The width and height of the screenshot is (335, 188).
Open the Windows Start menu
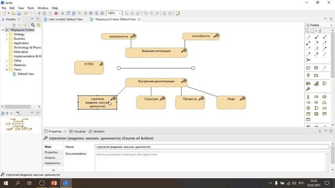coord(6,183)
